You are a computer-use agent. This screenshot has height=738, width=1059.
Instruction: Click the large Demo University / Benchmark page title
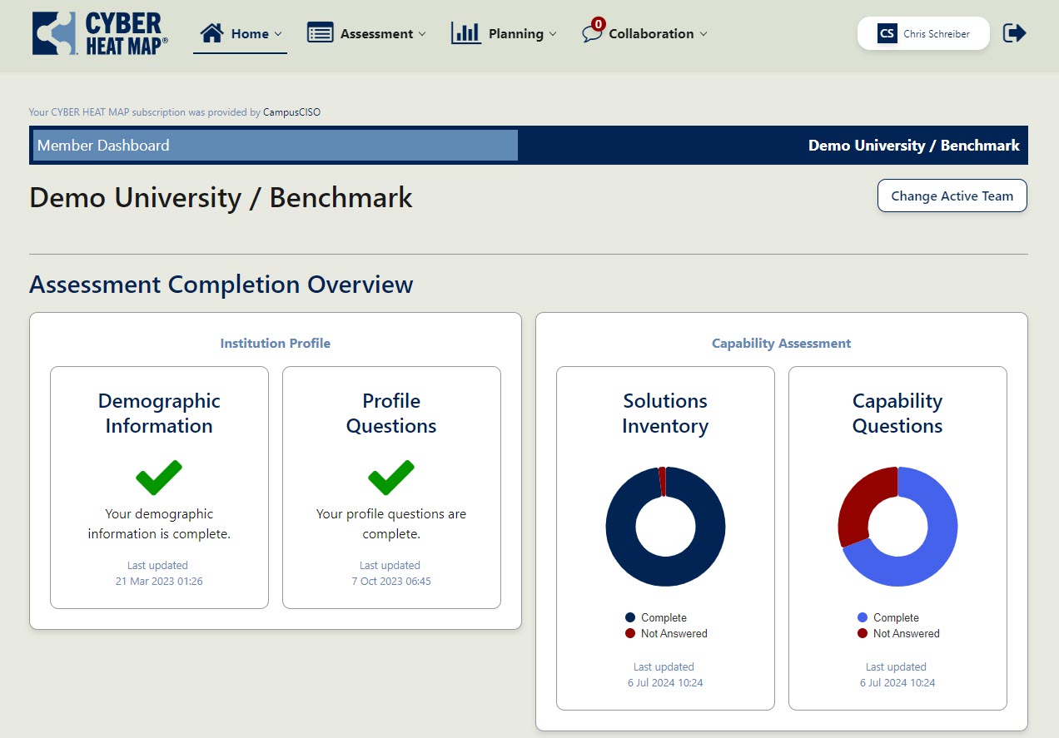pyautogui.click(x=221, y=198)
